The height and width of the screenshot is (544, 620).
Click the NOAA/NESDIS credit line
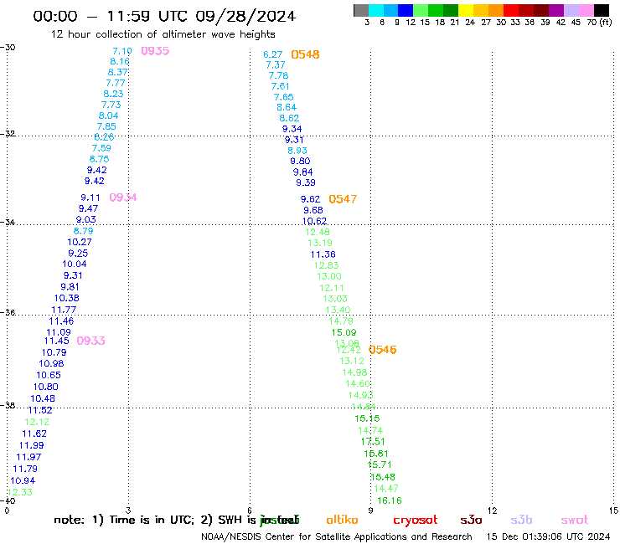coord(337,537)
